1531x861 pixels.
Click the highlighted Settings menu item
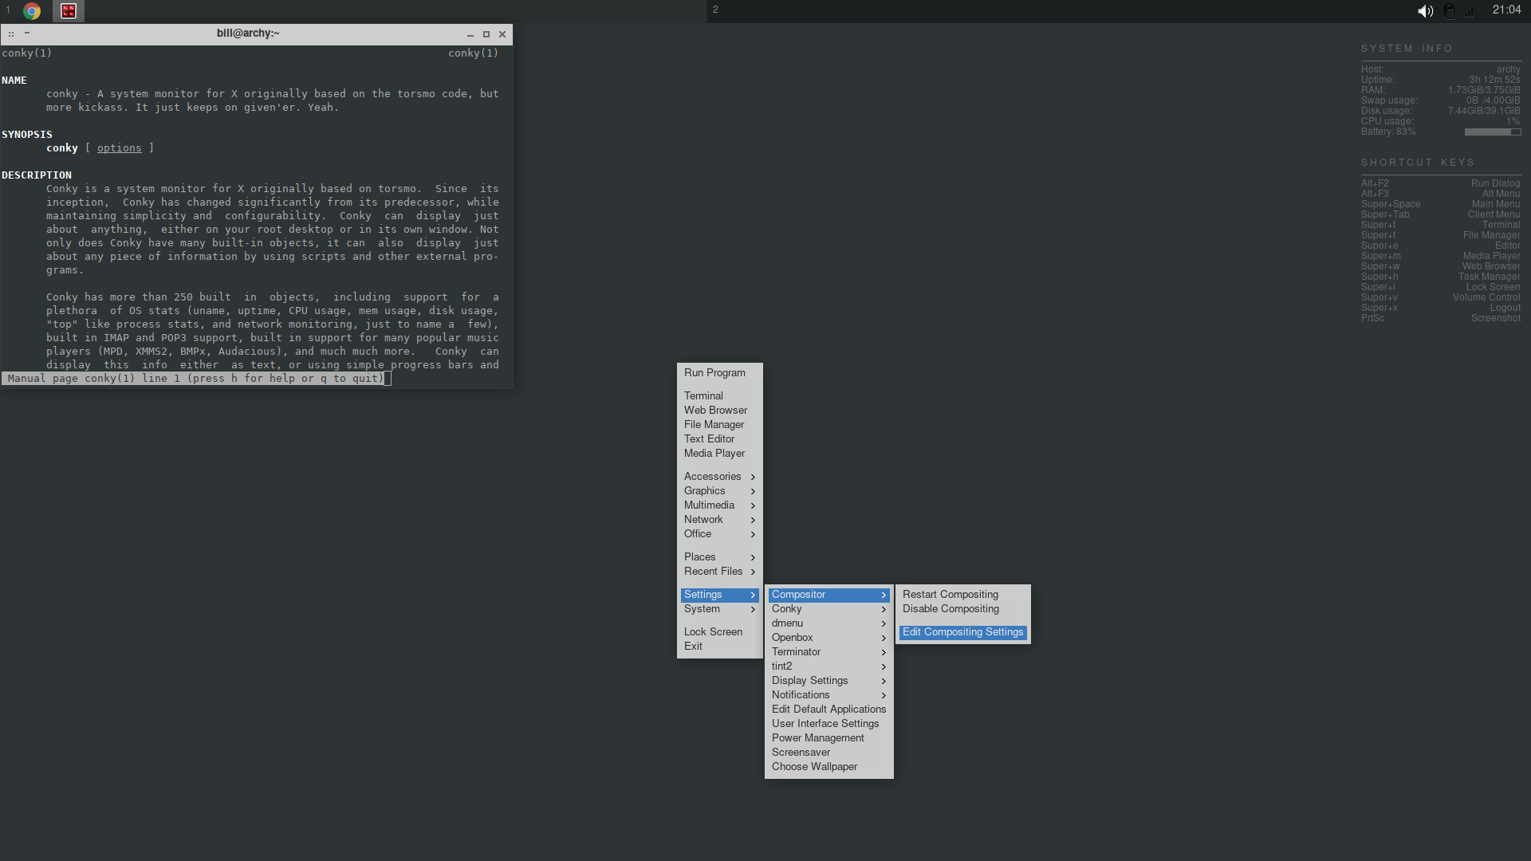coord(719,595)
